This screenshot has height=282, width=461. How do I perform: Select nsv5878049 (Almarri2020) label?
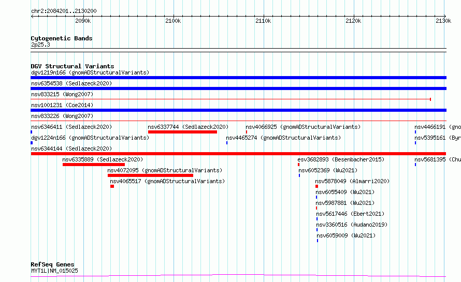click(352, 181)
